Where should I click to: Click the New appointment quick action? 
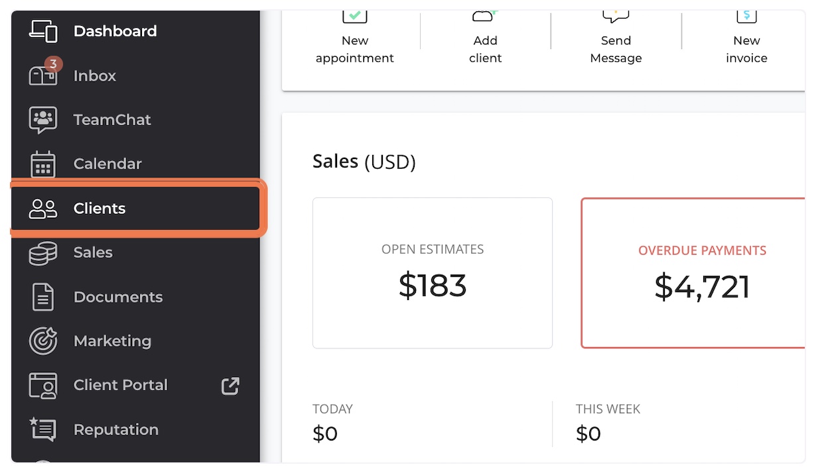pyautogui.click(x=355, y=40)
